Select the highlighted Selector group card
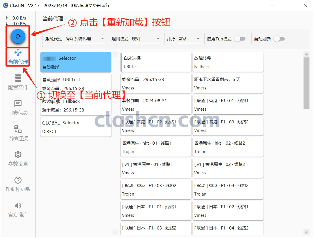314x238 pixels. point(76,62)
